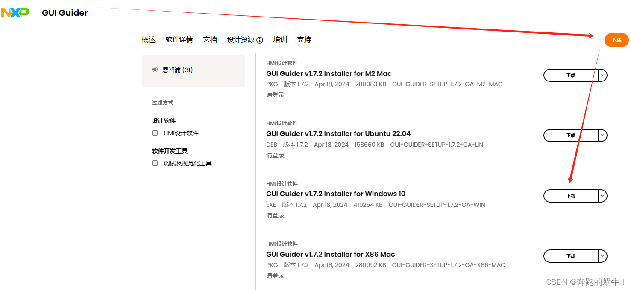Open GUI Guider v1.7.2 Installer for M2 Mac

click(x=329, y=73)
